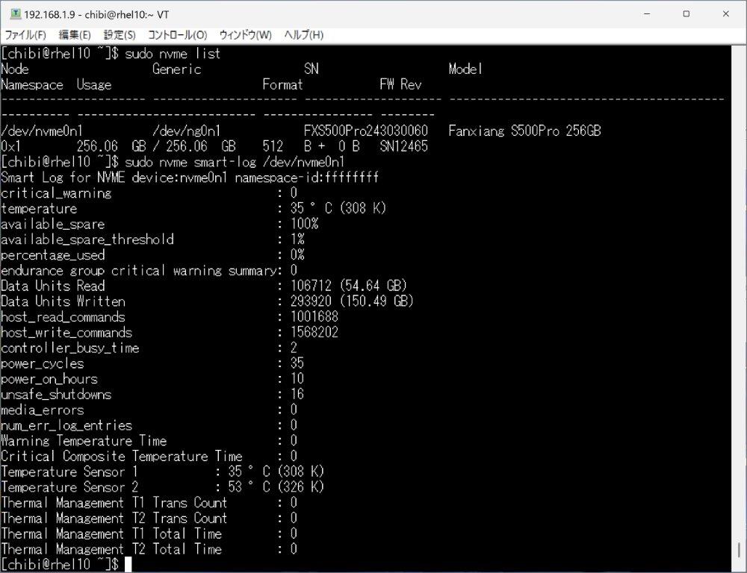Open the 設定(S) menu
747x573 pixels.
tap(120, 35)
